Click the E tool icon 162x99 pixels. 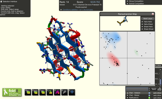(x=35, y=92)
